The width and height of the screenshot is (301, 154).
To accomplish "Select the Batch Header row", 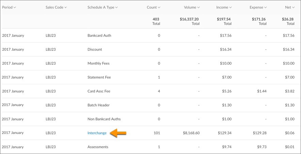I will pyautogui.click(x=98, y=105).
